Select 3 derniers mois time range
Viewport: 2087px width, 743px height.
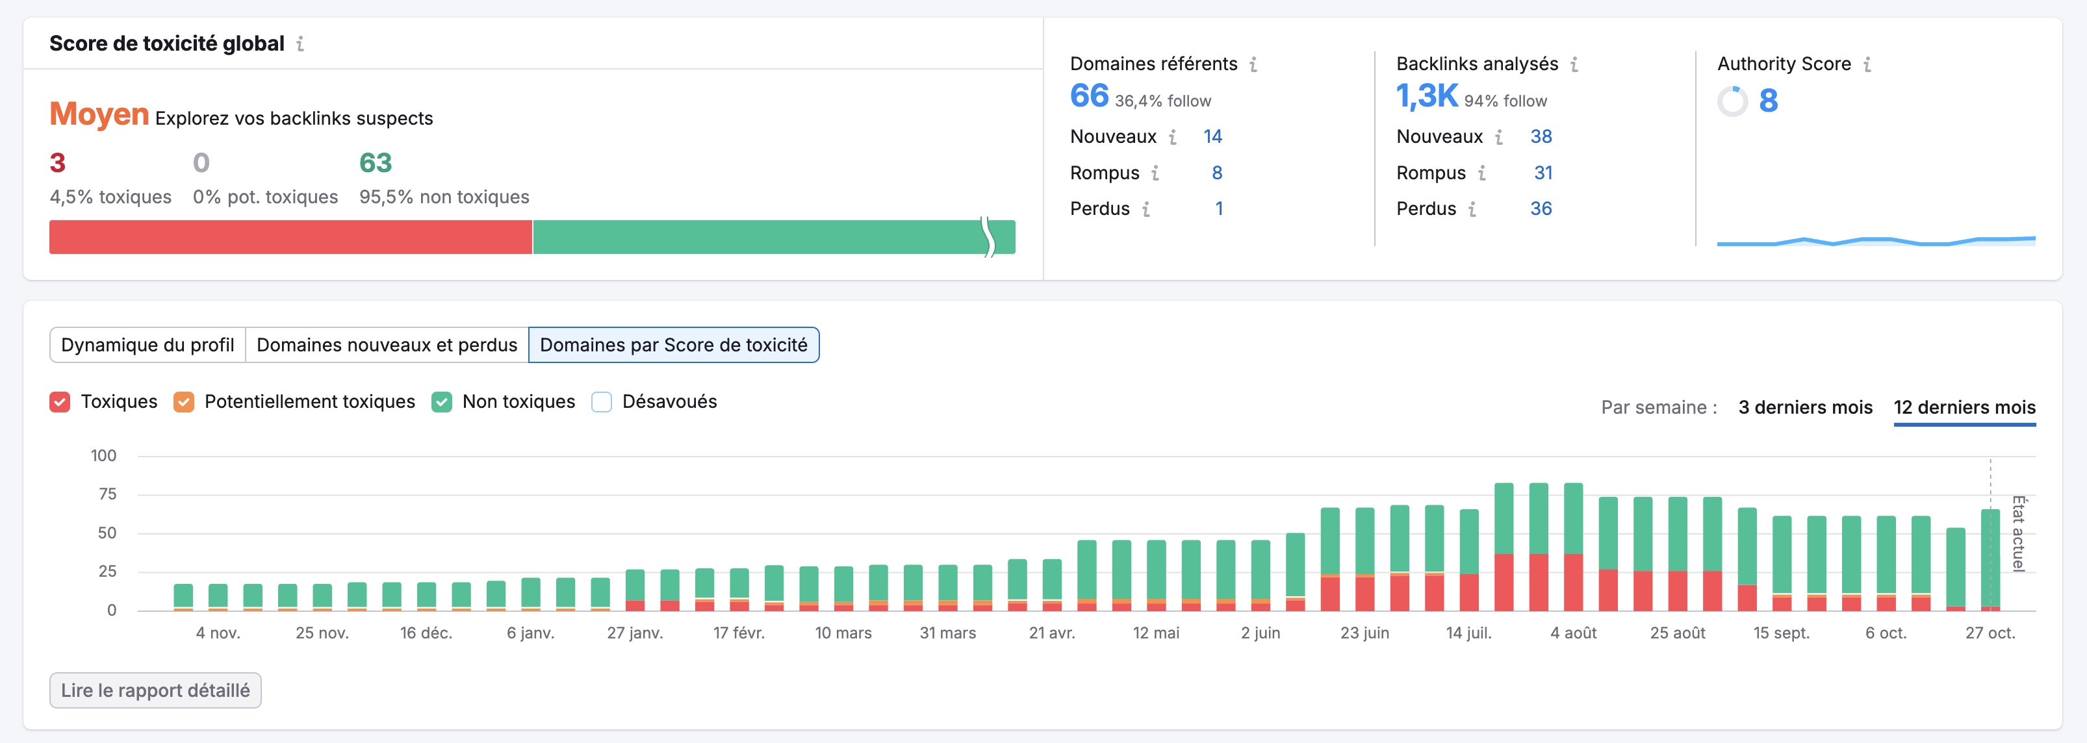click(x=1804, y=408)
